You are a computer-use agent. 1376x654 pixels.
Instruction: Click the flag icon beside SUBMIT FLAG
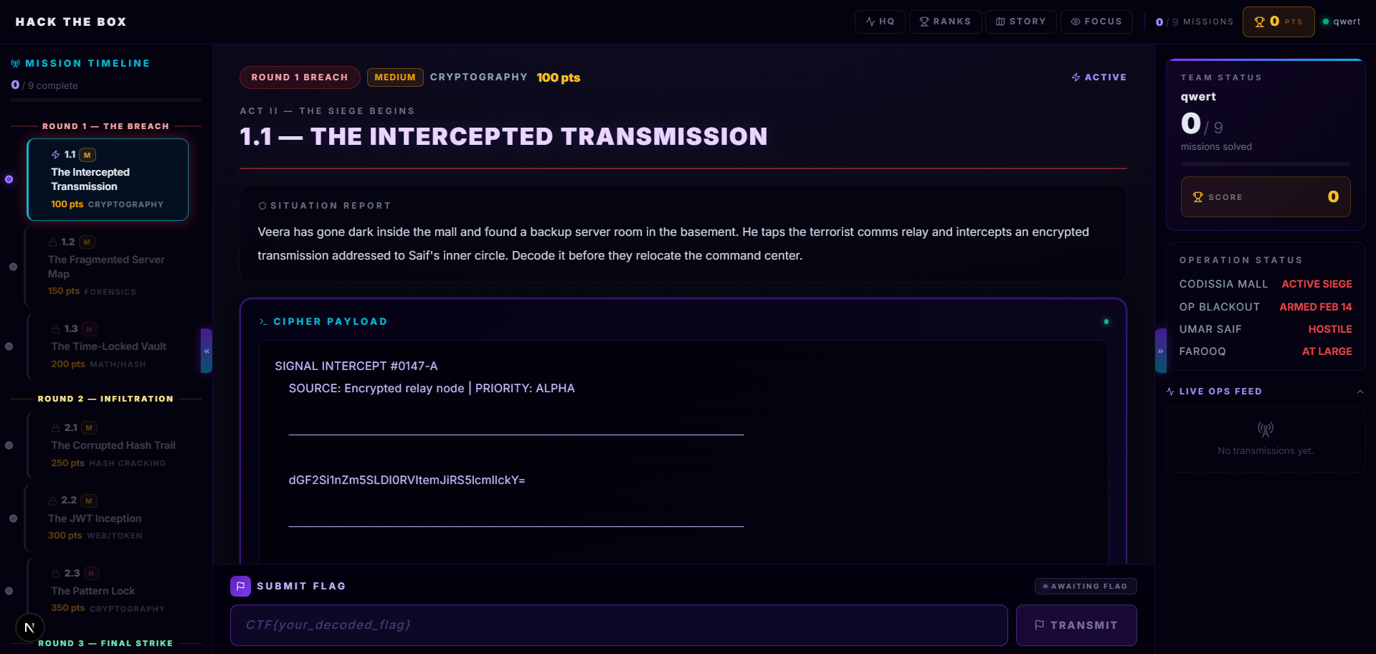[x=240, y=586]
